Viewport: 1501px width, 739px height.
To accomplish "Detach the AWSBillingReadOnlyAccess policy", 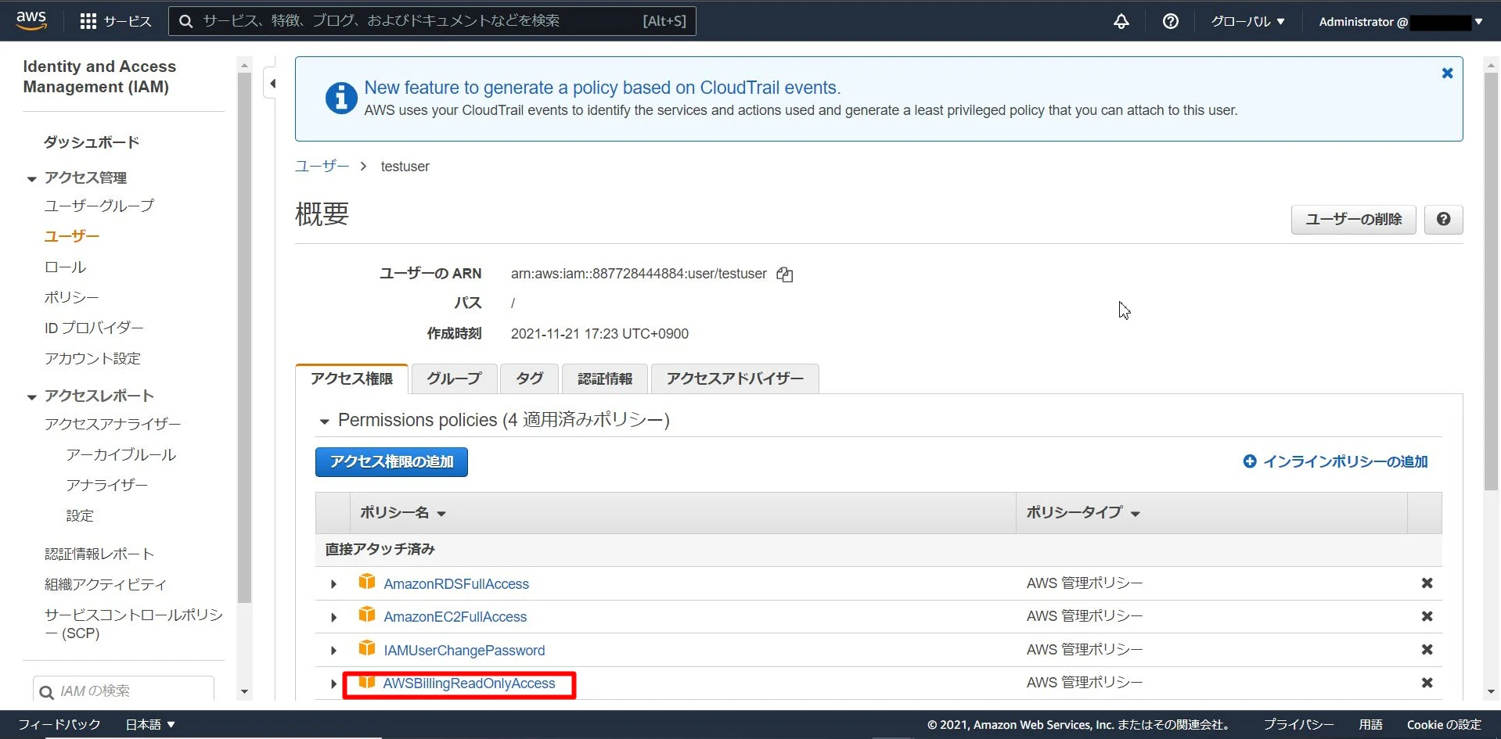I will 1427,683.
